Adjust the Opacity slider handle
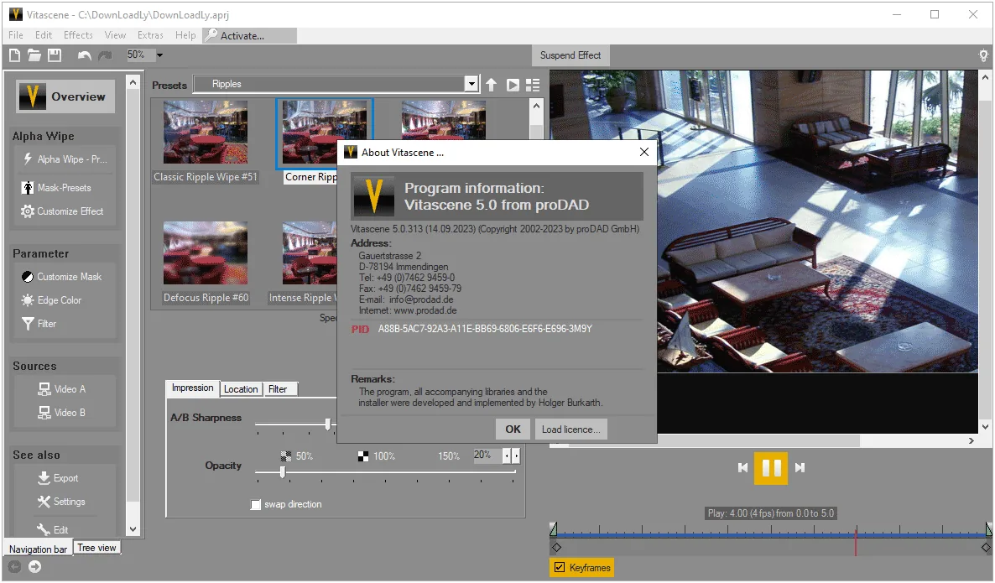This screenshot has width=995, height=583. 283,472
